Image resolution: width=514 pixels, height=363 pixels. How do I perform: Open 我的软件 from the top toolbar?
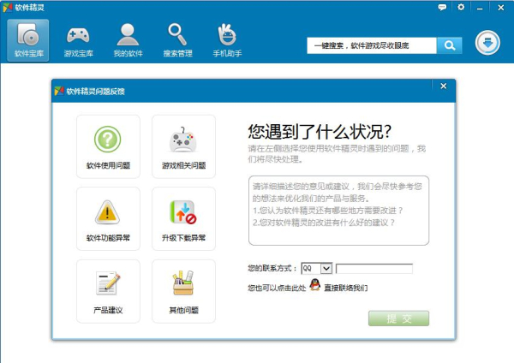(128, 40)
